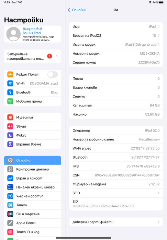Go back with the Основни button
Screen dimensions: 167x240
click(x=77, y=10)
